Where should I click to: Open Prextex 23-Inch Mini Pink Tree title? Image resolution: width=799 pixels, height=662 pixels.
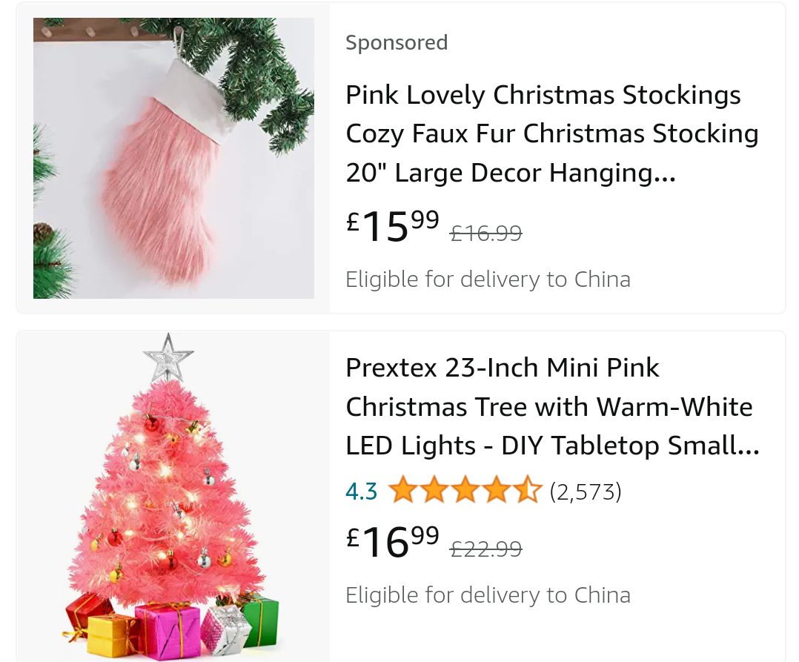tap(551, 407)
